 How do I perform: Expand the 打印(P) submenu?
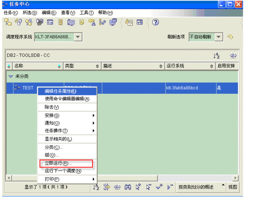point(67,179)
